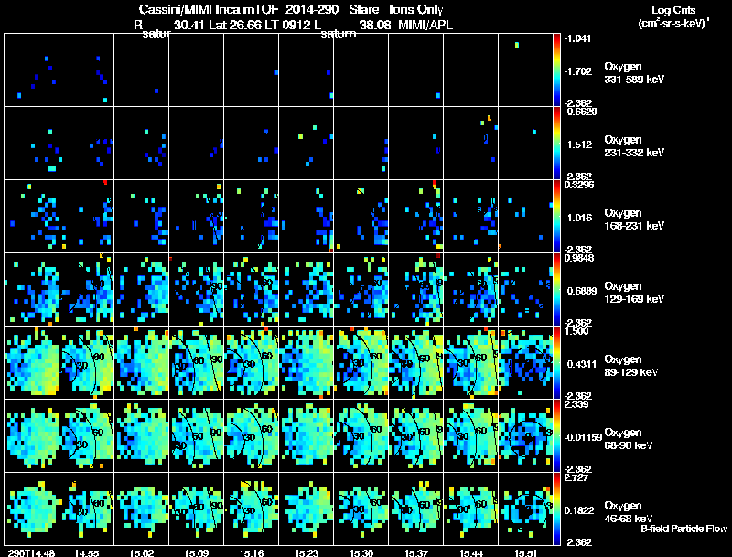
Task: Click the 'Oxygen 231-332 keV' row label
Action: (634, 146)
